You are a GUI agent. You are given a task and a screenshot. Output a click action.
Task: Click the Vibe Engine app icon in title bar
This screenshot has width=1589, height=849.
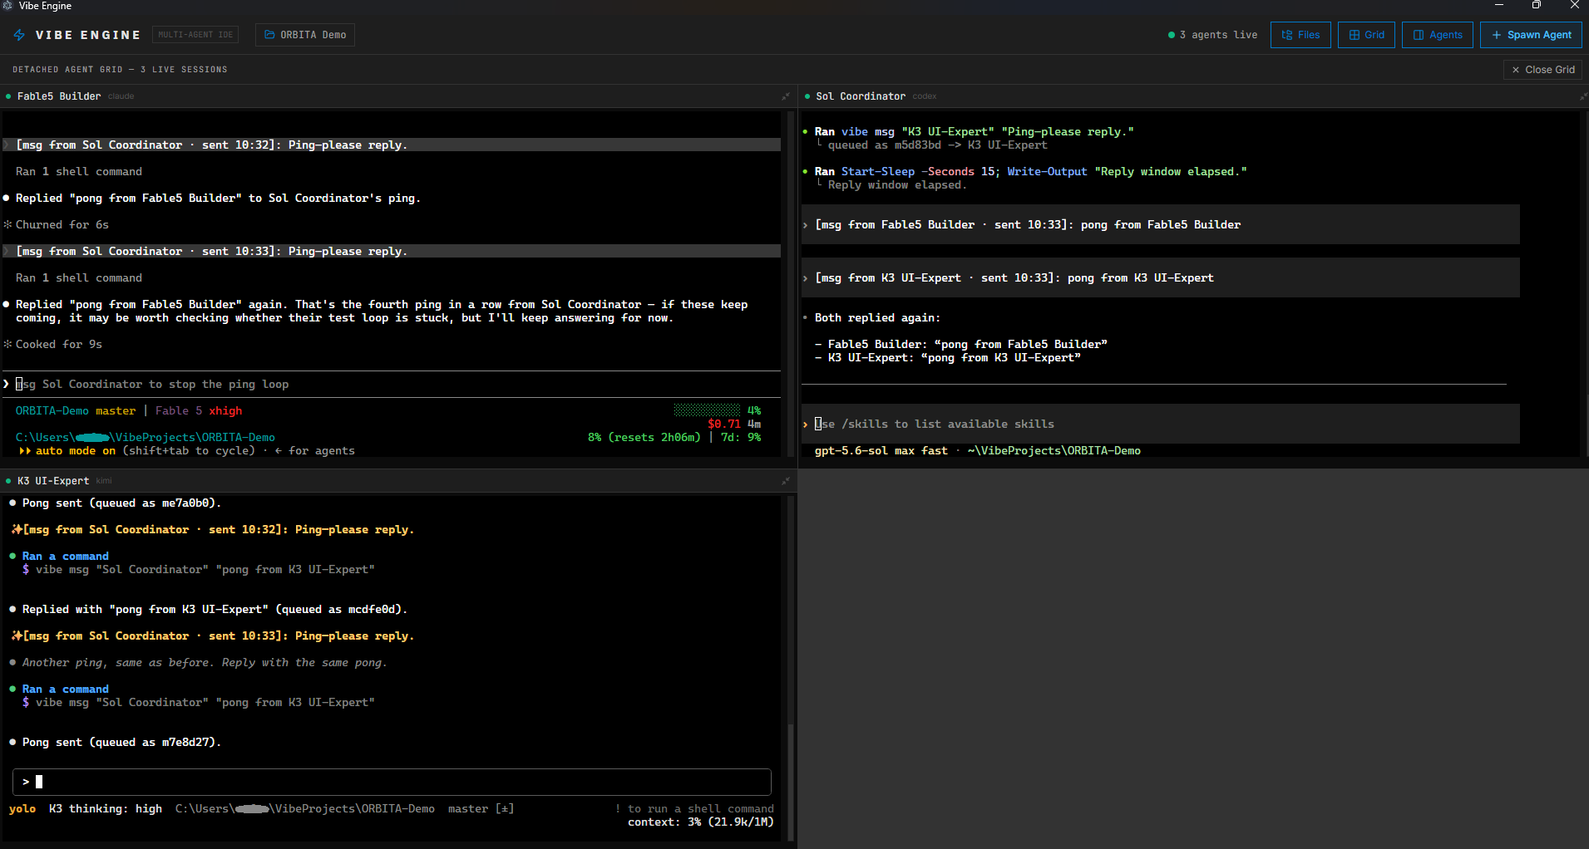click(7, 6)
